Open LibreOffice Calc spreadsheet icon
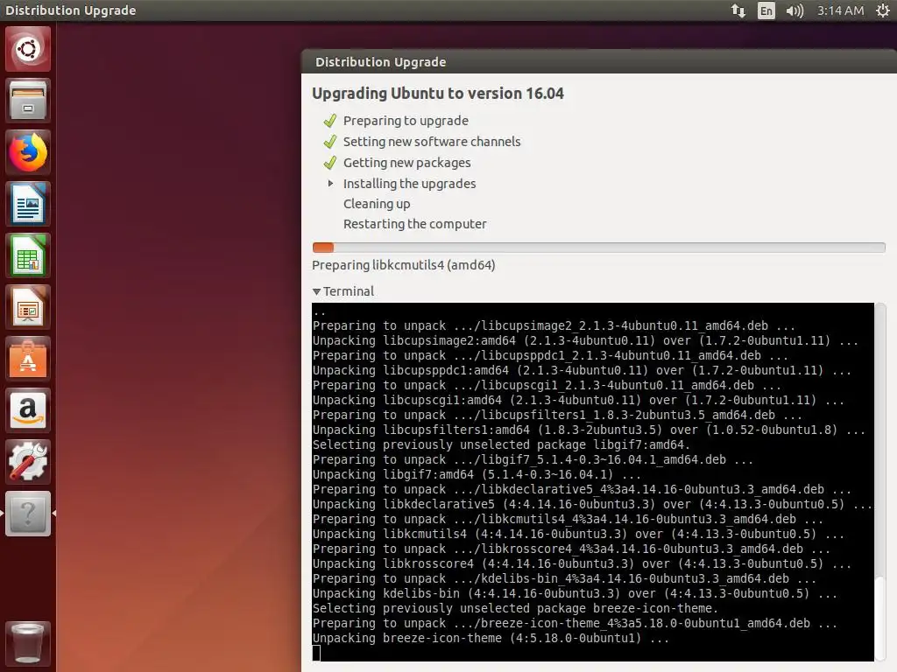Image resolution: width=897 pixels, height=672 pixels. click(x=28, y=255)
